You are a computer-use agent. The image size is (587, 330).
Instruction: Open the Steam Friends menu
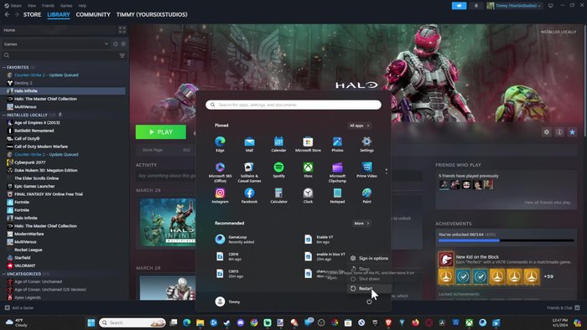pos(48,6)
